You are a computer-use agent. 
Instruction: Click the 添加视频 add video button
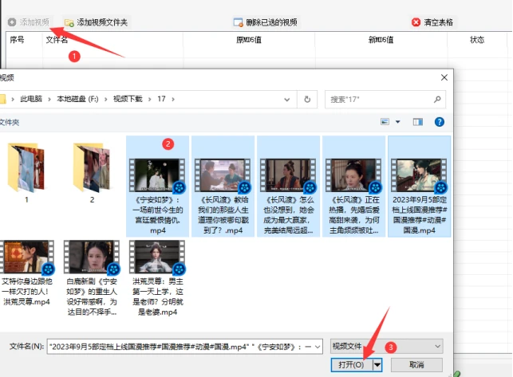(x=29, y=22)
